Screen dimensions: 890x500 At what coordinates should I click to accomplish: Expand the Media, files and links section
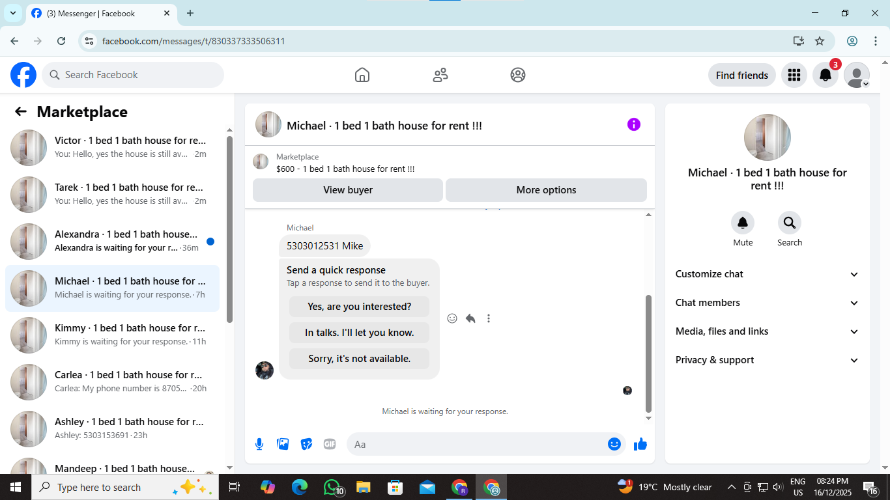[768, 331]
